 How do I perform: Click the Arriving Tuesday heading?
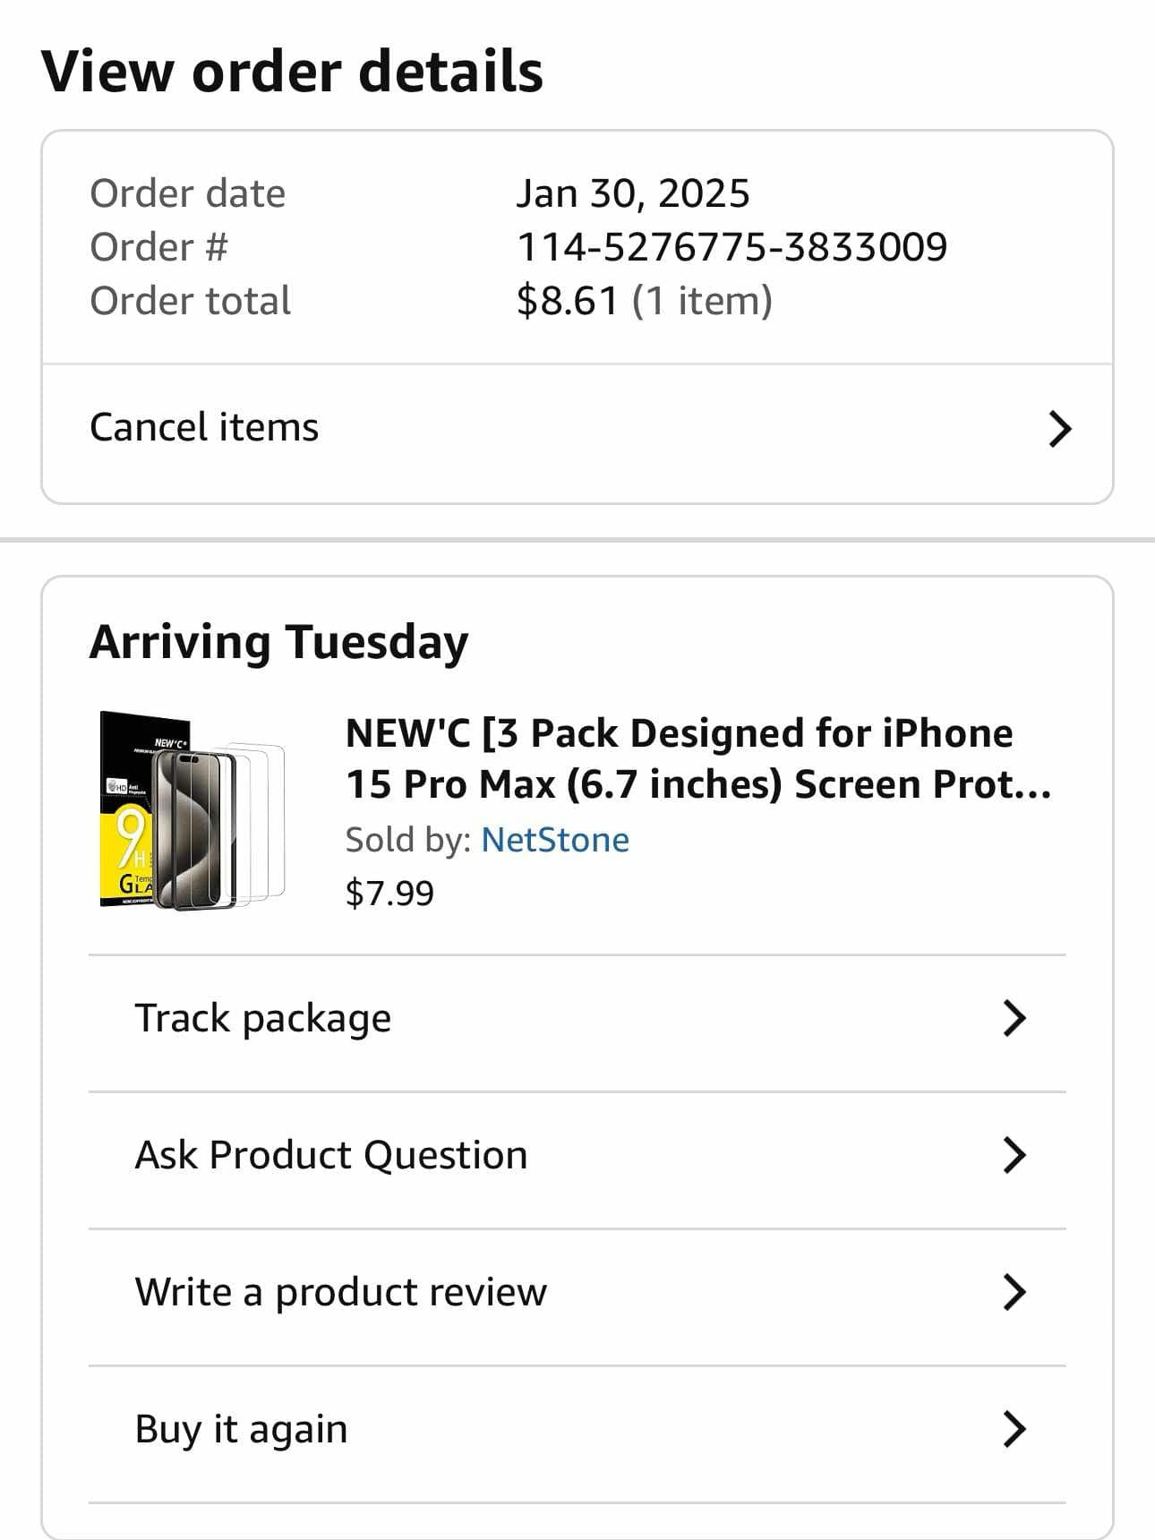click(278, 642)
